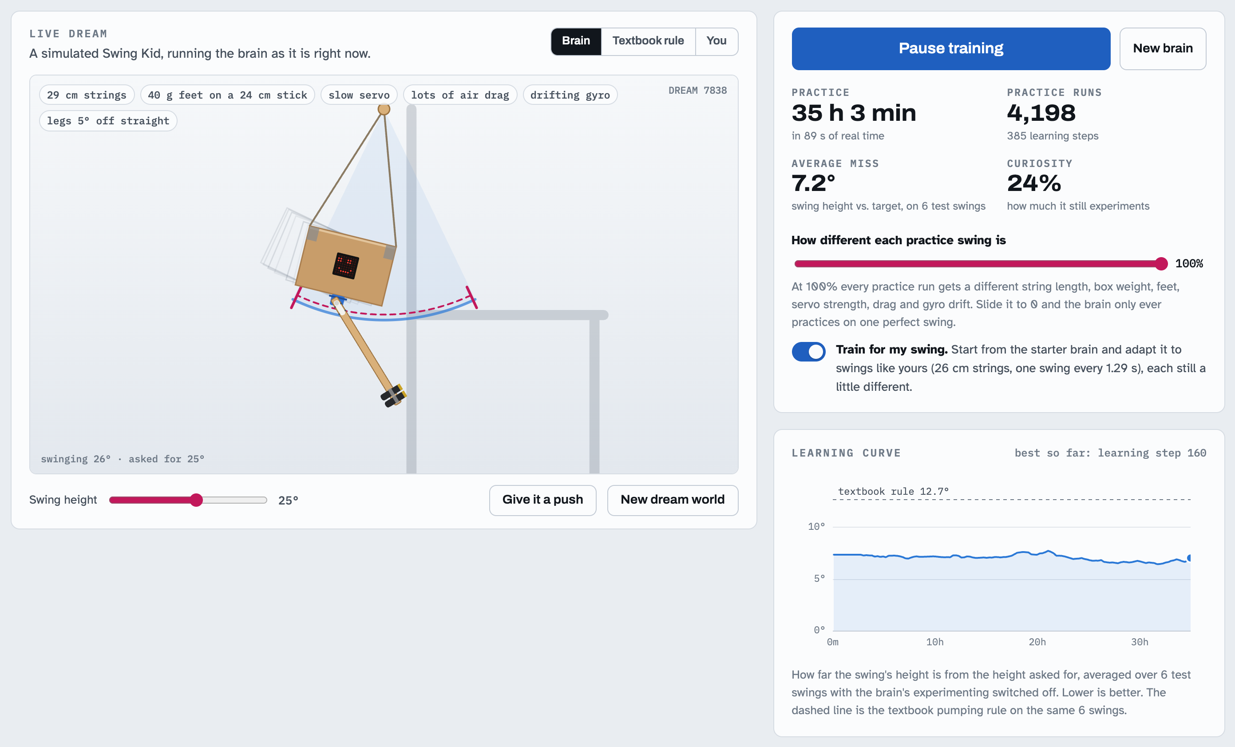Click the DREAM 7838 label
The width and height of the screenshot is (1235, 747).
pos(697,90)
